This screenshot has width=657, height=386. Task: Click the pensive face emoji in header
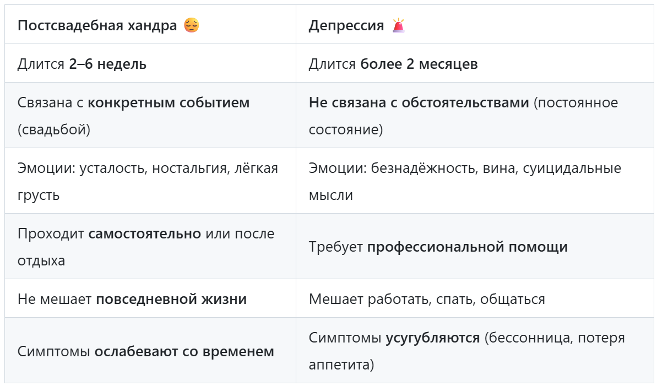pyautogui.click(x=191, y=25)
